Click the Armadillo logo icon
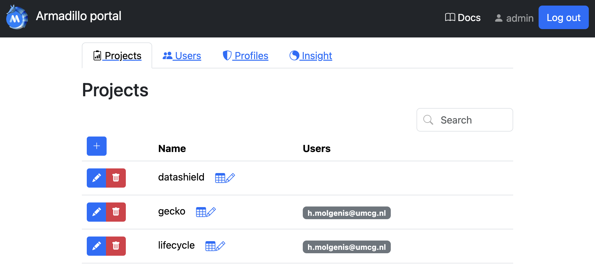The image size is (595, 265). 17,17
